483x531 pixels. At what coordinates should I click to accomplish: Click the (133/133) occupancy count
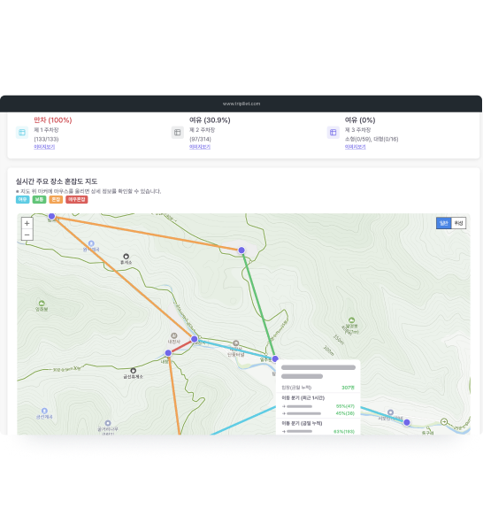tap(46, 139)
